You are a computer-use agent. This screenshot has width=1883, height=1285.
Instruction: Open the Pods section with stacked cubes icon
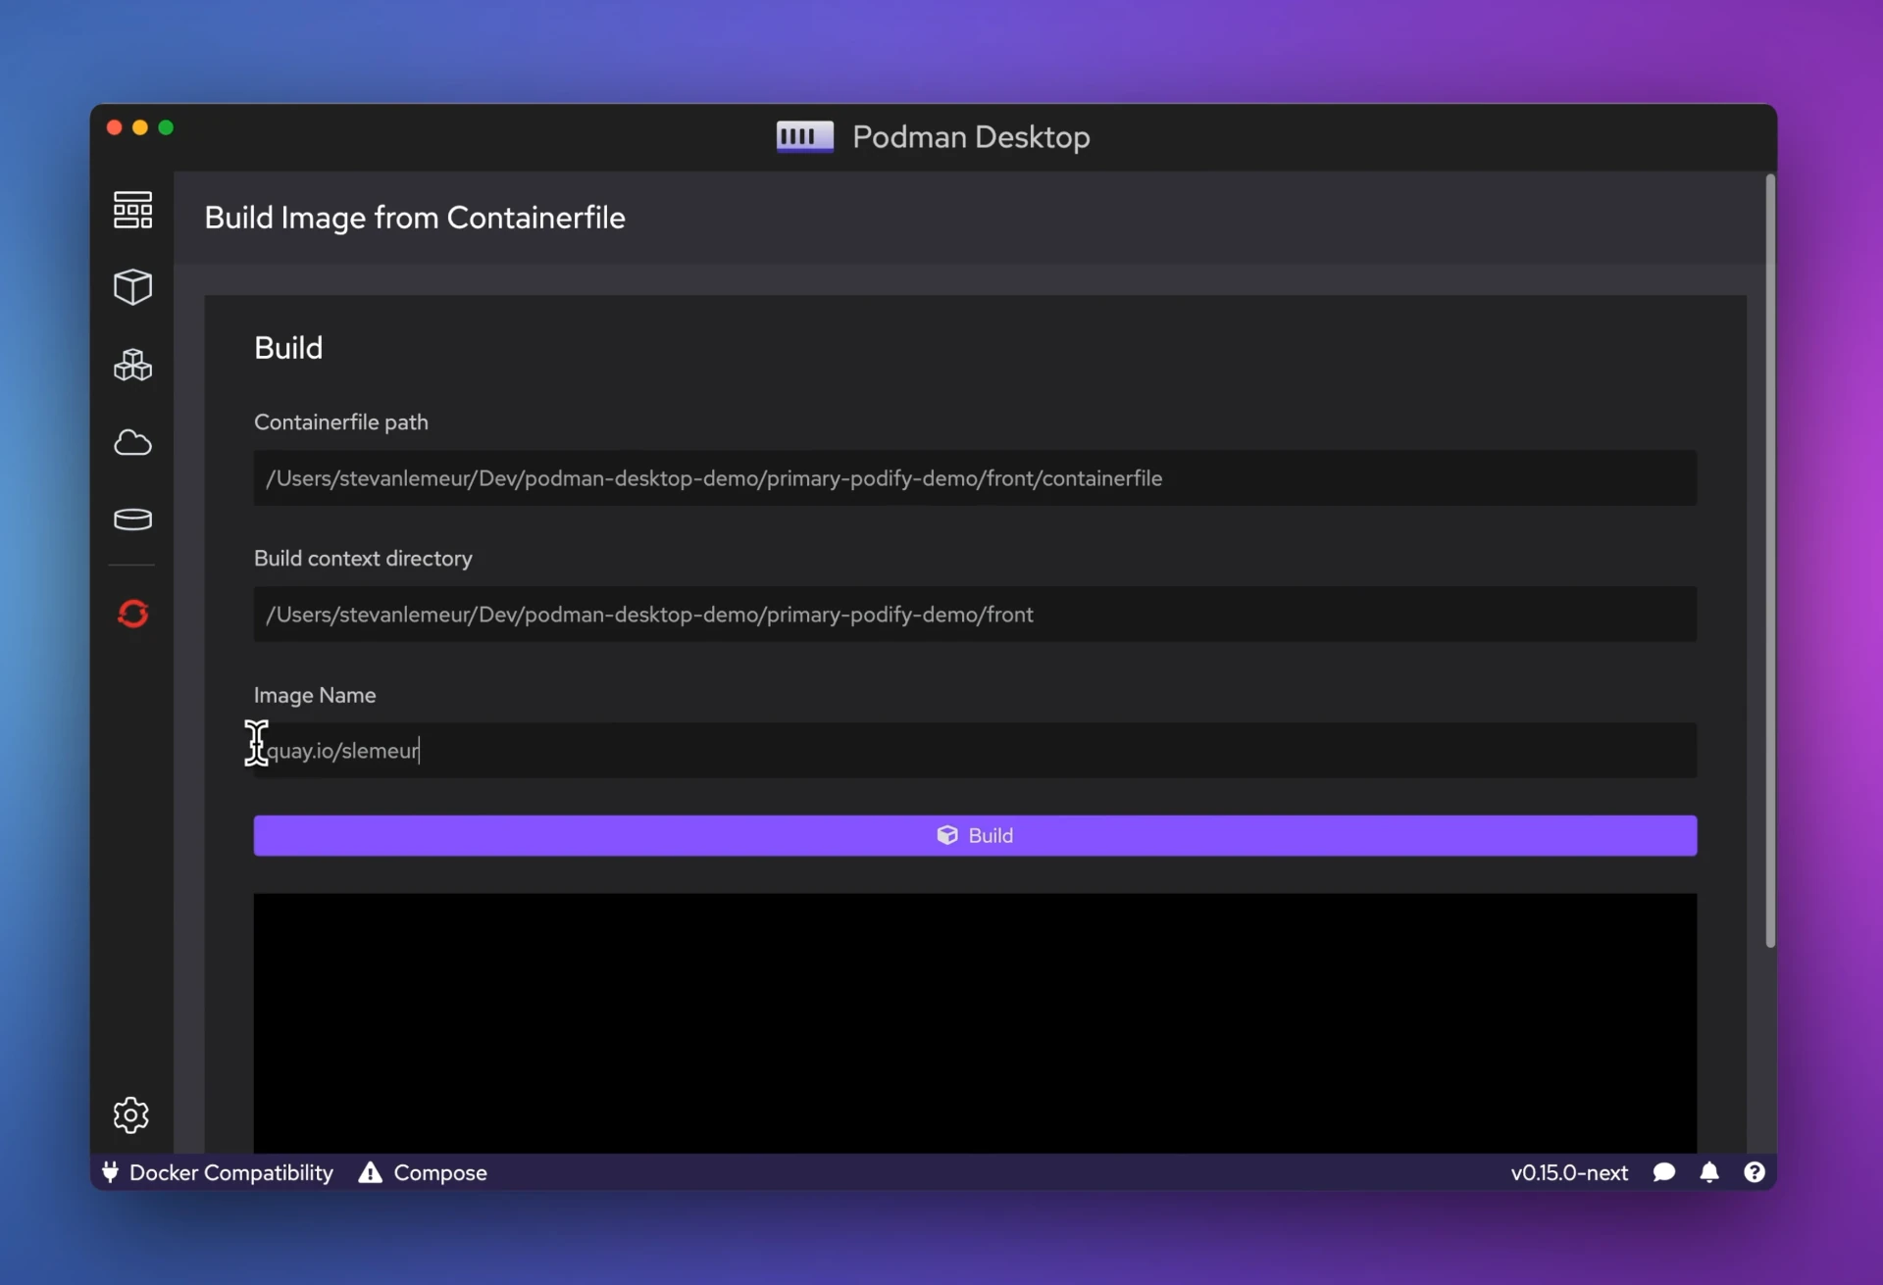tap(132, 365)
